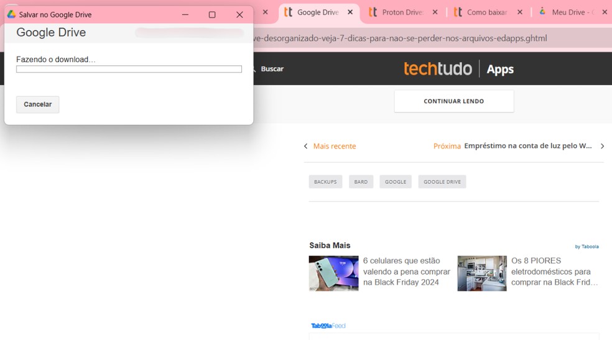Click the Google Drive logo in the dialog title
Viewport: 612px width, 340px height.
click(11, 14)
